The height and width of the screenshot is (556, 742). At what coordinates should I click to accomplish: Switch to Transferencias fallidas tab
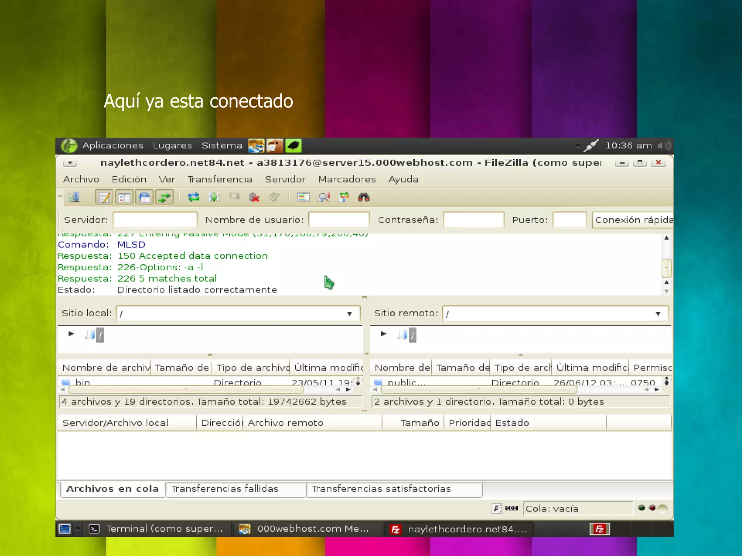coord(225,489)
